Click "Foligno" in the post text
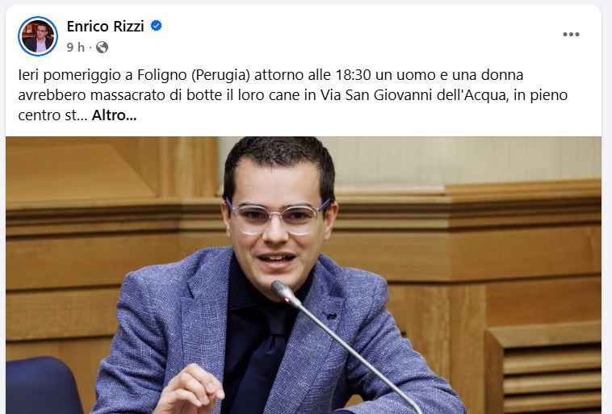Image resolution: width=612 pixels, height=414 pixels. (162, 75)
